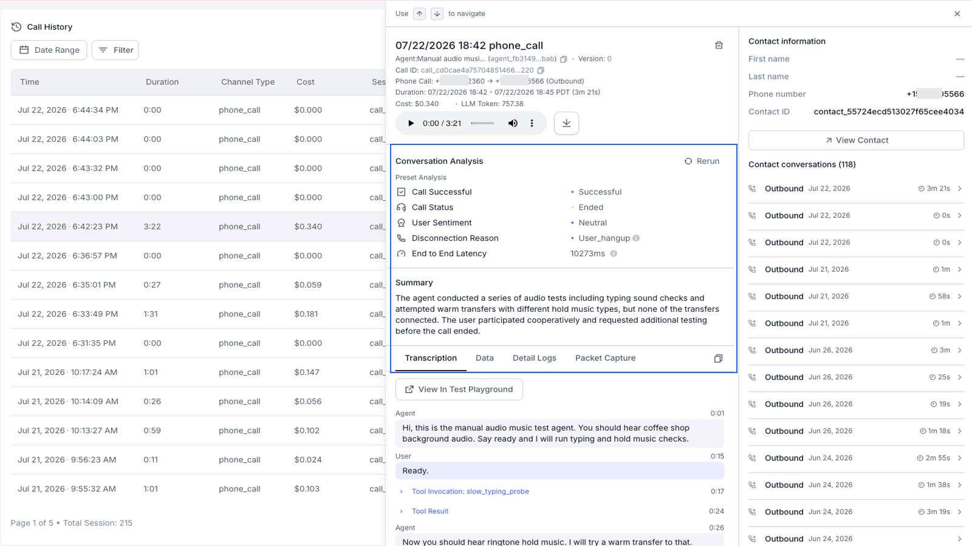
Task: Open Date Range picker
Action: coord(49,50)
